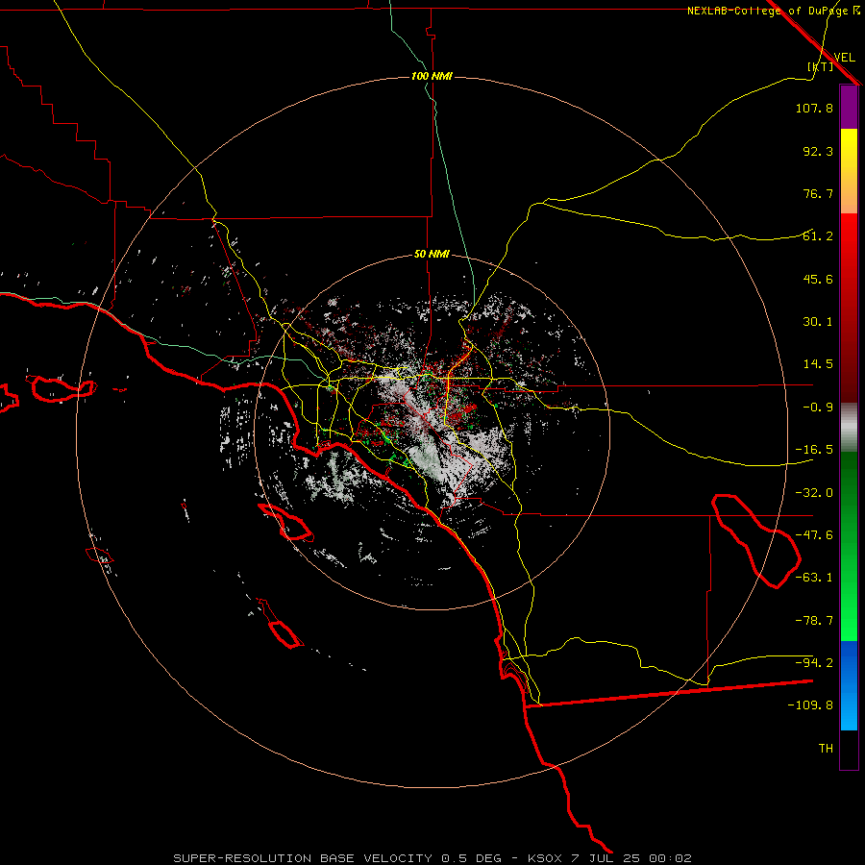Click the VEL label above the color scale
The width and height of the screenshot is (865, 865).
pyautogui.click(x=844, y=58)
